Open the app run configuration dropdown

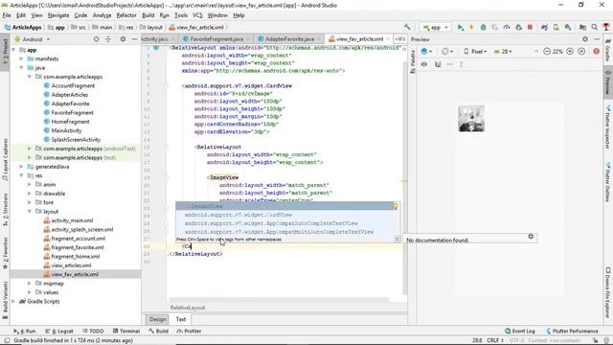point(436,28)
